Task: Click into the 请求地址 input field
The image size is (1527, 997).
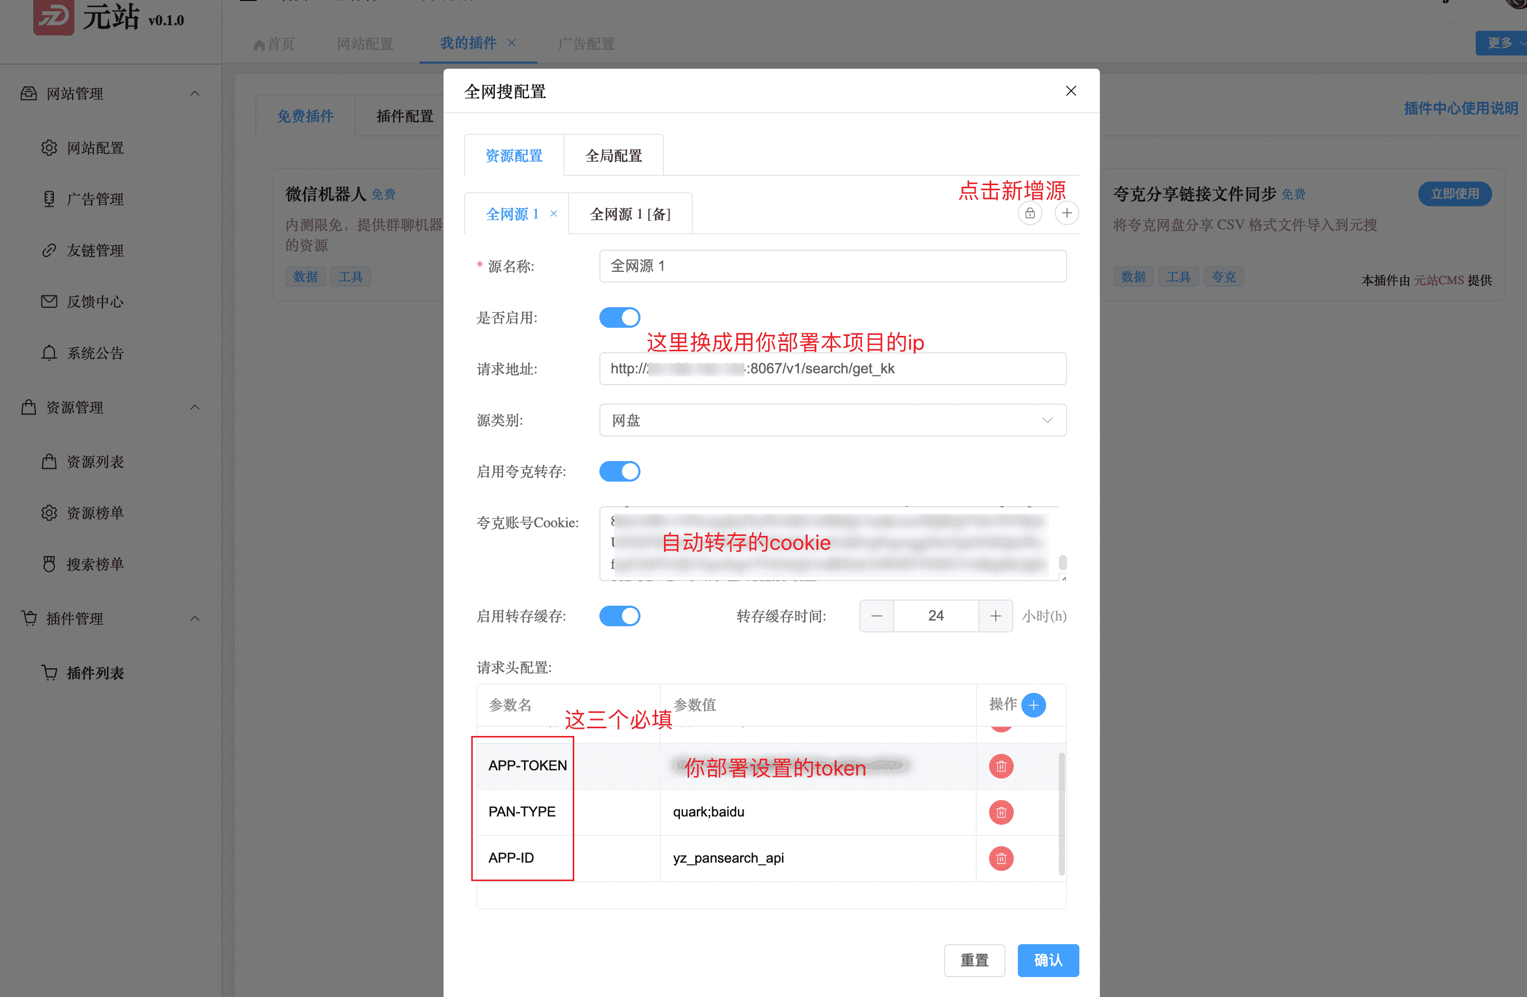Action: point(832,368)
